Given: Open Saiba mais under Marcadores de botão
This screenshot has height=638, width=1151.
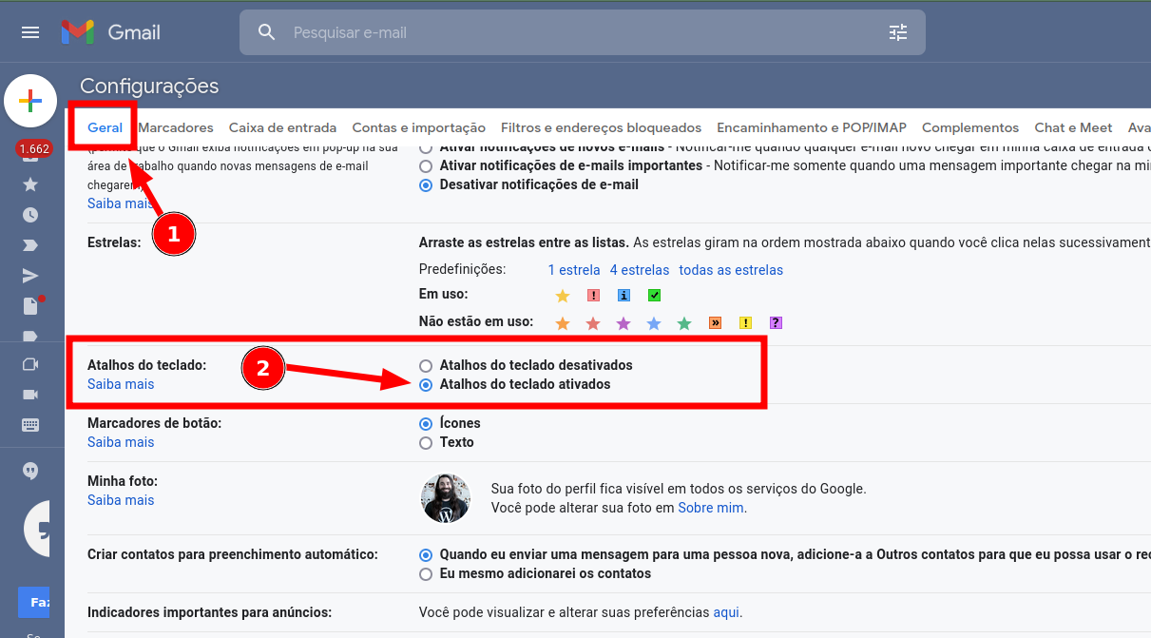Looking at the screenshot, I should pos(121,442).
